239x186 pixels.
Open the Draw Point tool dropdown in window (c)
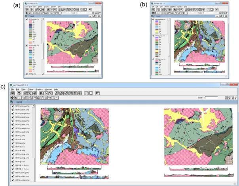tap(57, 98)
